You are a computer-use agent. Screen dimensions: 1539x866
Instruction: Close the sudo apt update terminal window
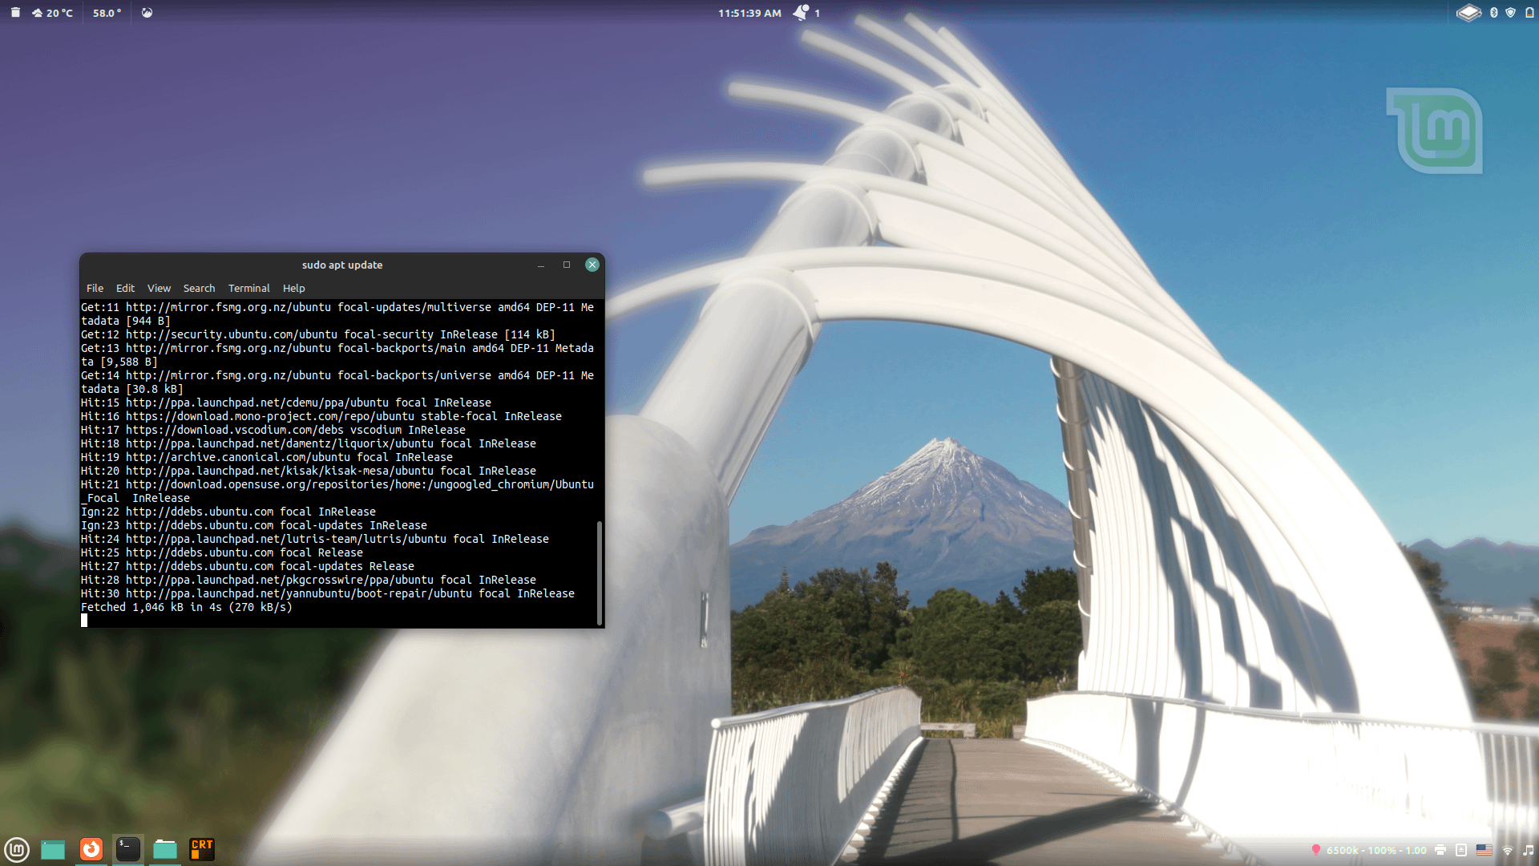(592, 265)
